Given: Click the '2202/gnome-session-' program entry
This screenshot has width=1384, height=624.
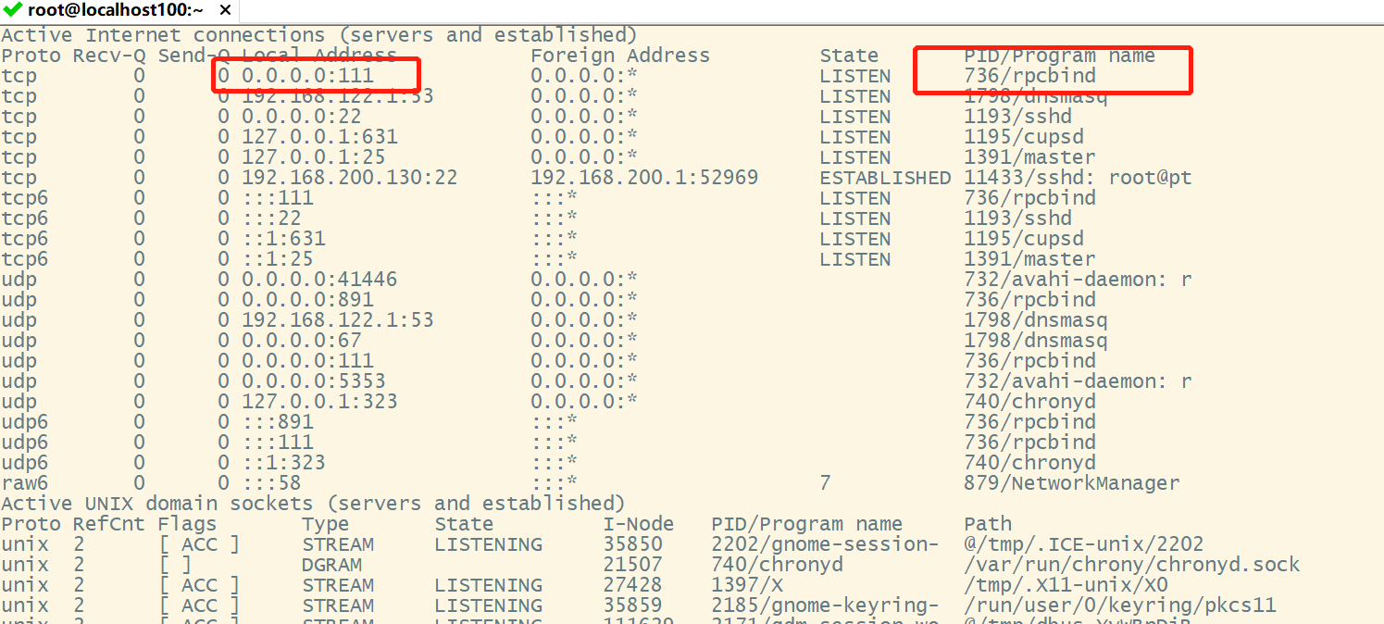Looking at the screenshot, I should pyautogui.click(x=825, y=544).
